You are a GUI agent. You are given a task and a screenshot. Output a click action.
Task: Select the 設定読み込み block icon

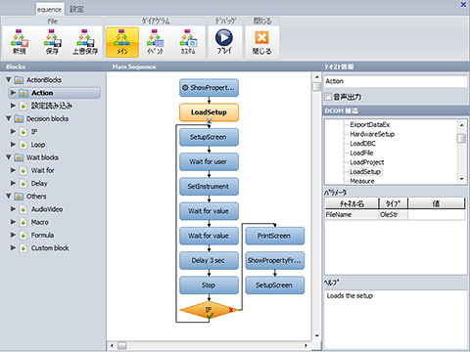(23, 106)
